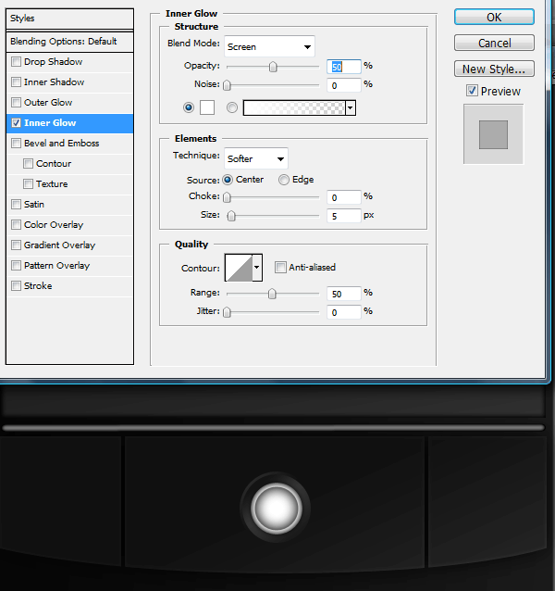Tick the Outer Glow checkbox
The width and height of the screenshot is (555, 591).
pos(16,102)
